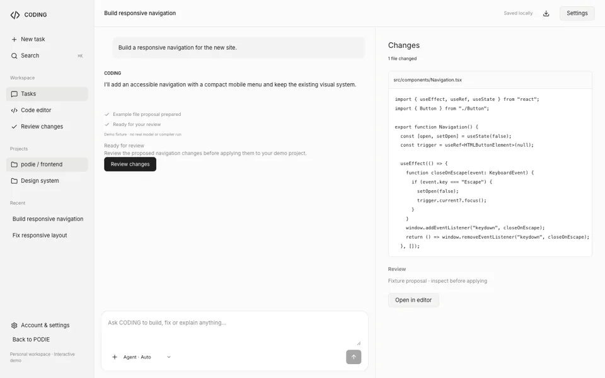This screenshot has height=378, width=605.
Task: Click the search keyboard shortcut hint
Action: click(x=80, y=56)
